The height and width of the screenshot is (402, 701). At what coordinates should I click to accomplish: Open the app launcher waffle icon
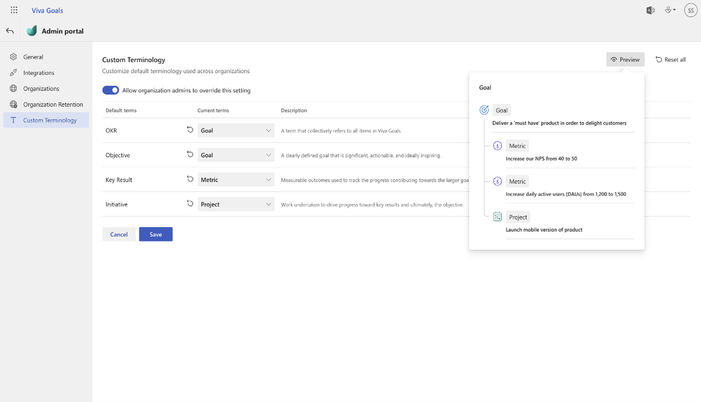coord(14,10)
